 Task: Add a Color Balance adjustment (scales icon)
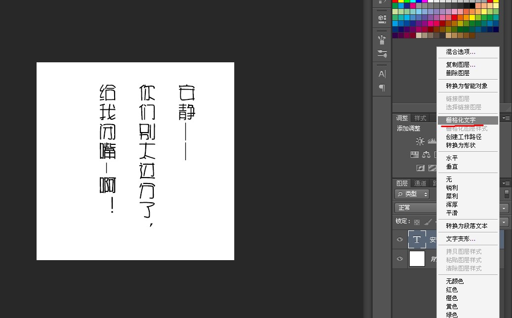point(426,154)
